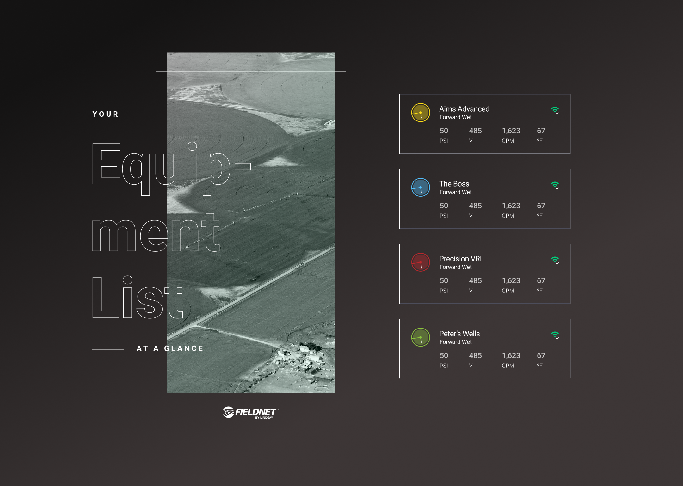Check the signal icon on Peter's Wells card
This screenshot has height=486, width=683.
(555, 335)
